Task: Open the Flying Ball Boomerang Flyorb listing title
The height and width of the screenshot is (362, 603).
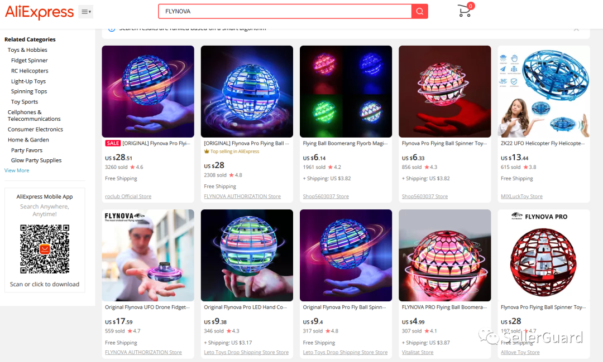Action: click(346, 143)
